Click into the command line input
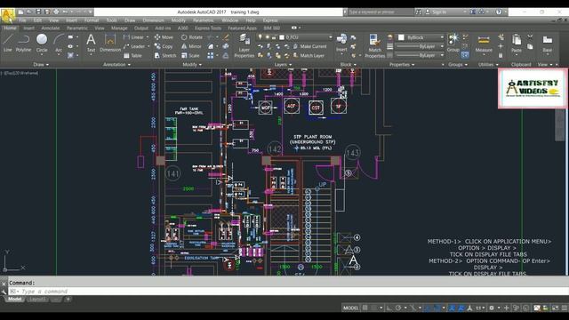The width and height of the screenshot is (569, 320). click(288, 291)
